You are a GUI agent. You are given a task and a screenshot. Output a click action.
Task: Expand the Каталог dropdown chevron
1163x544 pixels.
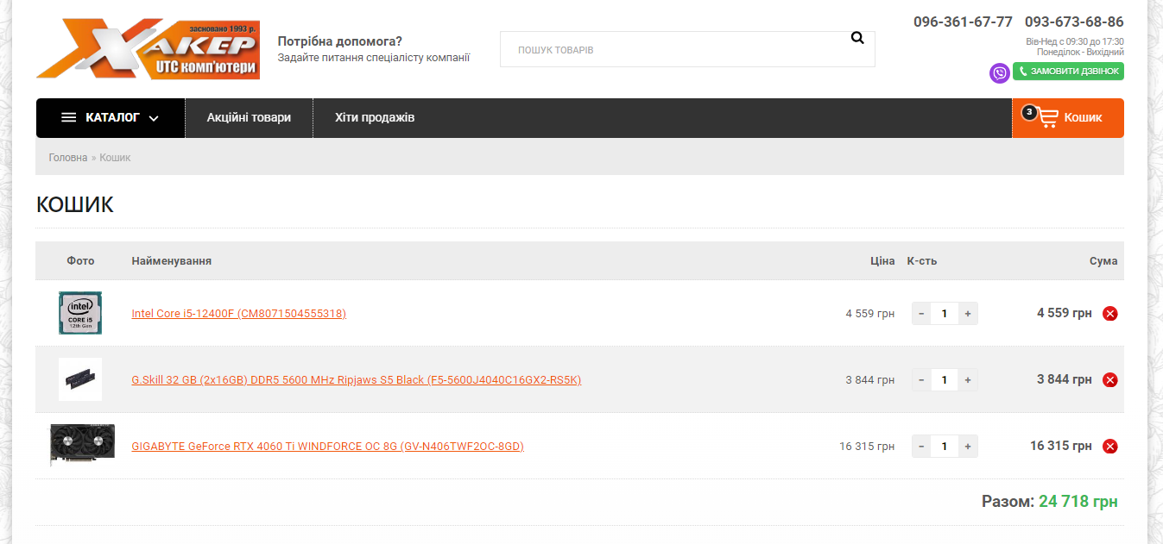click(x=154, y=119)
